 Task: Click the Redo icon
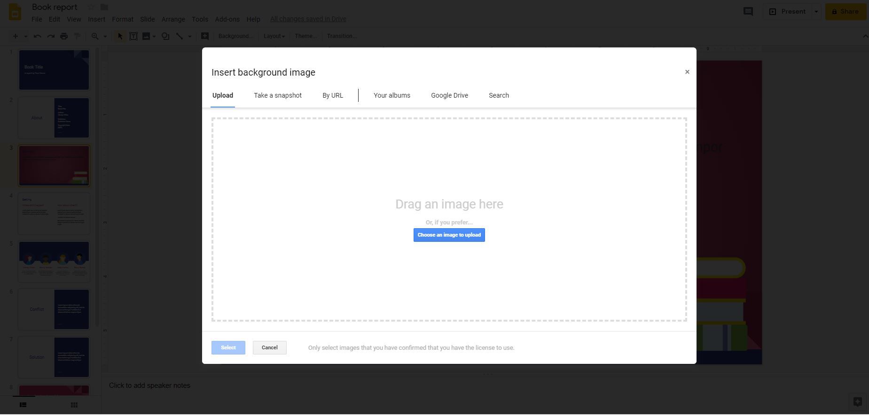[51, 36]
